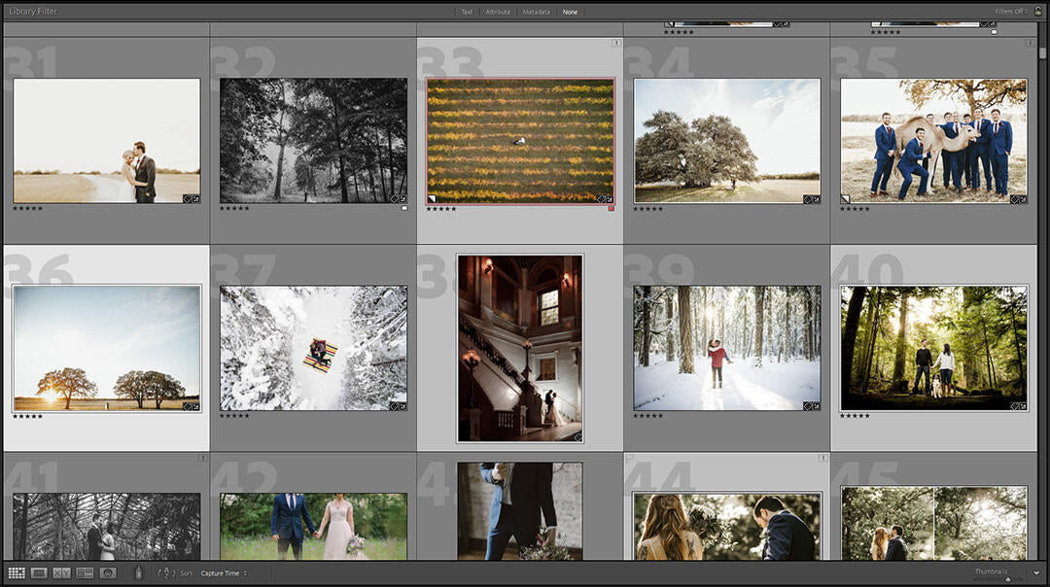Select greenhouse couple thumbnail 41
This screenshot has height=587, width=1050.
(107, 526)
